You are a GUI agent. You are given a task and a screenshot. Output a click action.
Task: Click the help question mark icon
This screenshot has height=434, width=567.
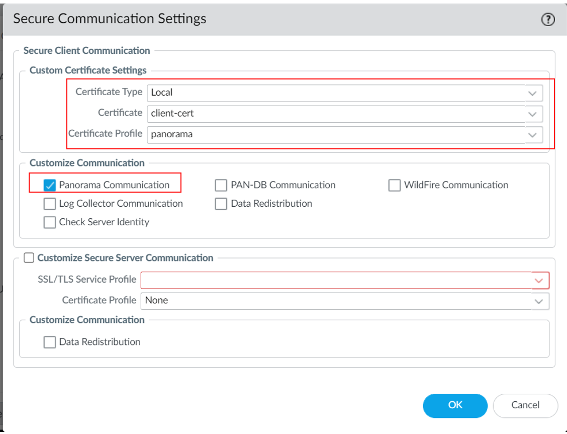[547, 20]
